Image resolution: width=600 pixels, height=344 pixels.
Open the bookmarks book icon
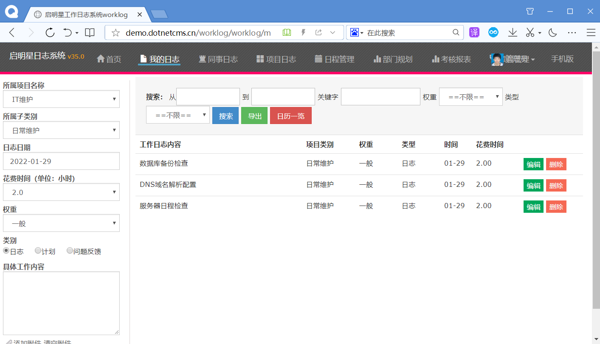90,33
